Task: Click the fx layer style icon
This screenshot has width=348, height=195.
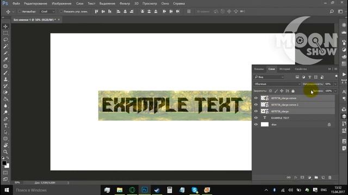Action: (295, 177)
